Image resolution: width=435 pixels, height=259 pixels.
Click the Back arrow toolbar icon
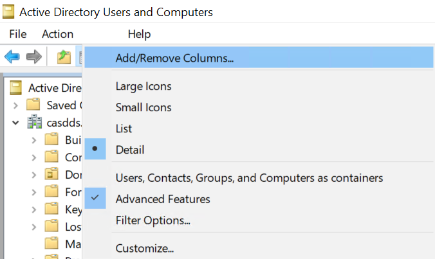click(12, 57)
